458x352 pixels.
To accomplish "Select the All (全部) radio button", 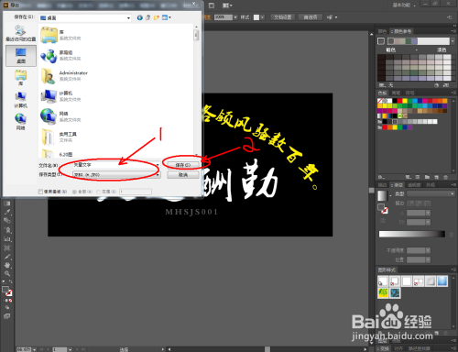I will pyautogui.click(x=74, y=192).
